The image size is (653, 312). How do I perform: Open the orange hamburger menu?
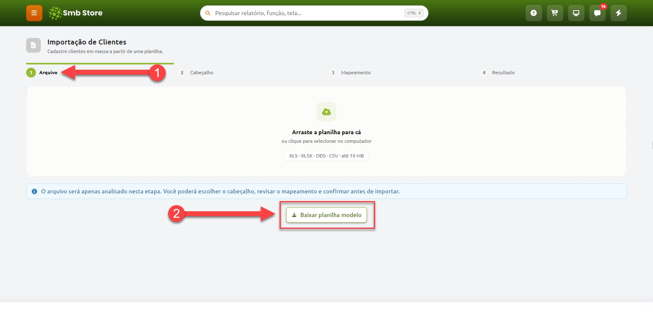[34, 13]
